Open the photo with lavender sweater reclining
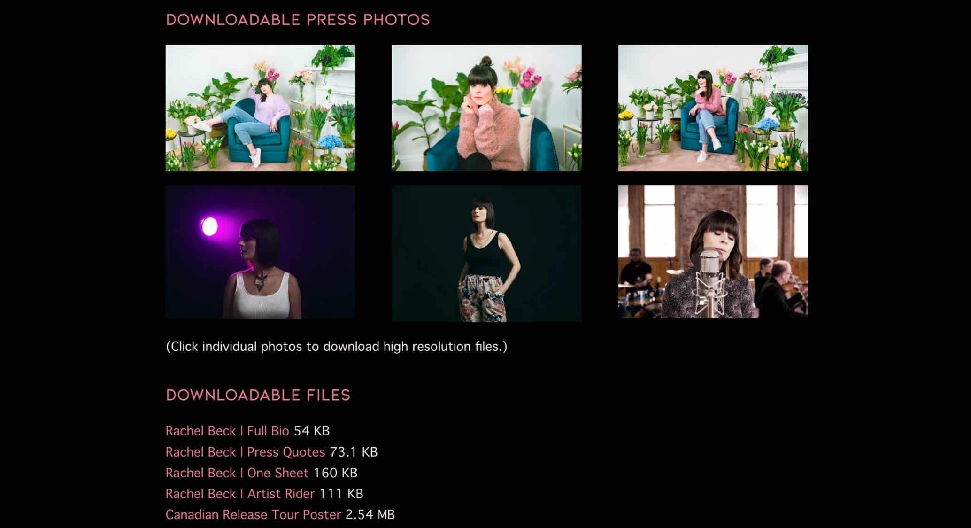The height and width of the screenshot is (528, 971). (x=260, y=108)
